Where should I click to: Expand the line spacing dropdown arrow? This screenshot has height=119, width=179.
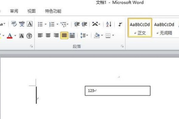click(x=87, y=35)
